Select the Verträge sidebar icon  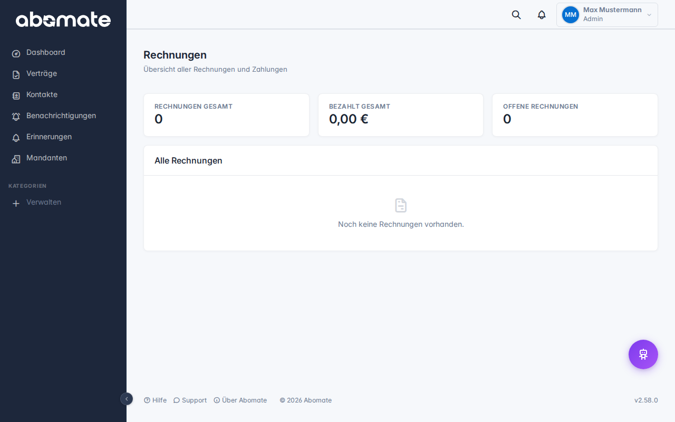click(x=16, y=74)
